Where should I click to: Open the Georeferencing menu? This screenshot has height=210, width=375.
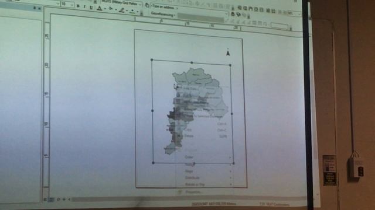(163, 15)
